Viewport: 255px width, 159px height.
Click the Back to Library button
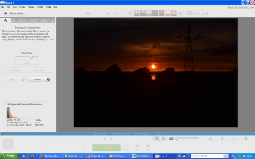tap(14, 13)
